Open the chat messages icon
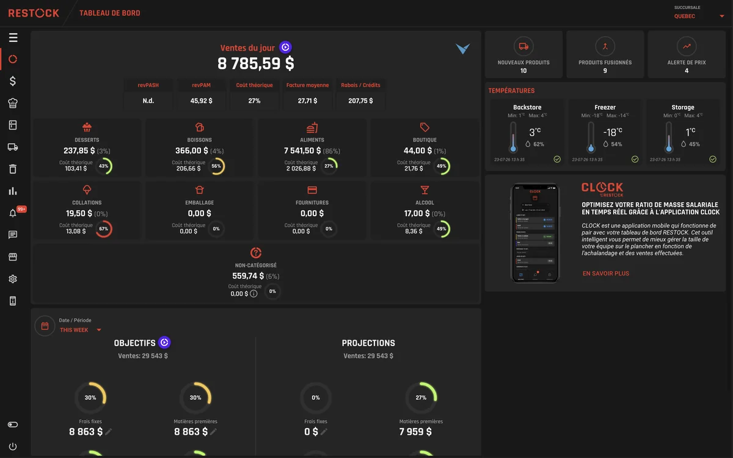This screenshot has width=733, height=458. [13, 235]
